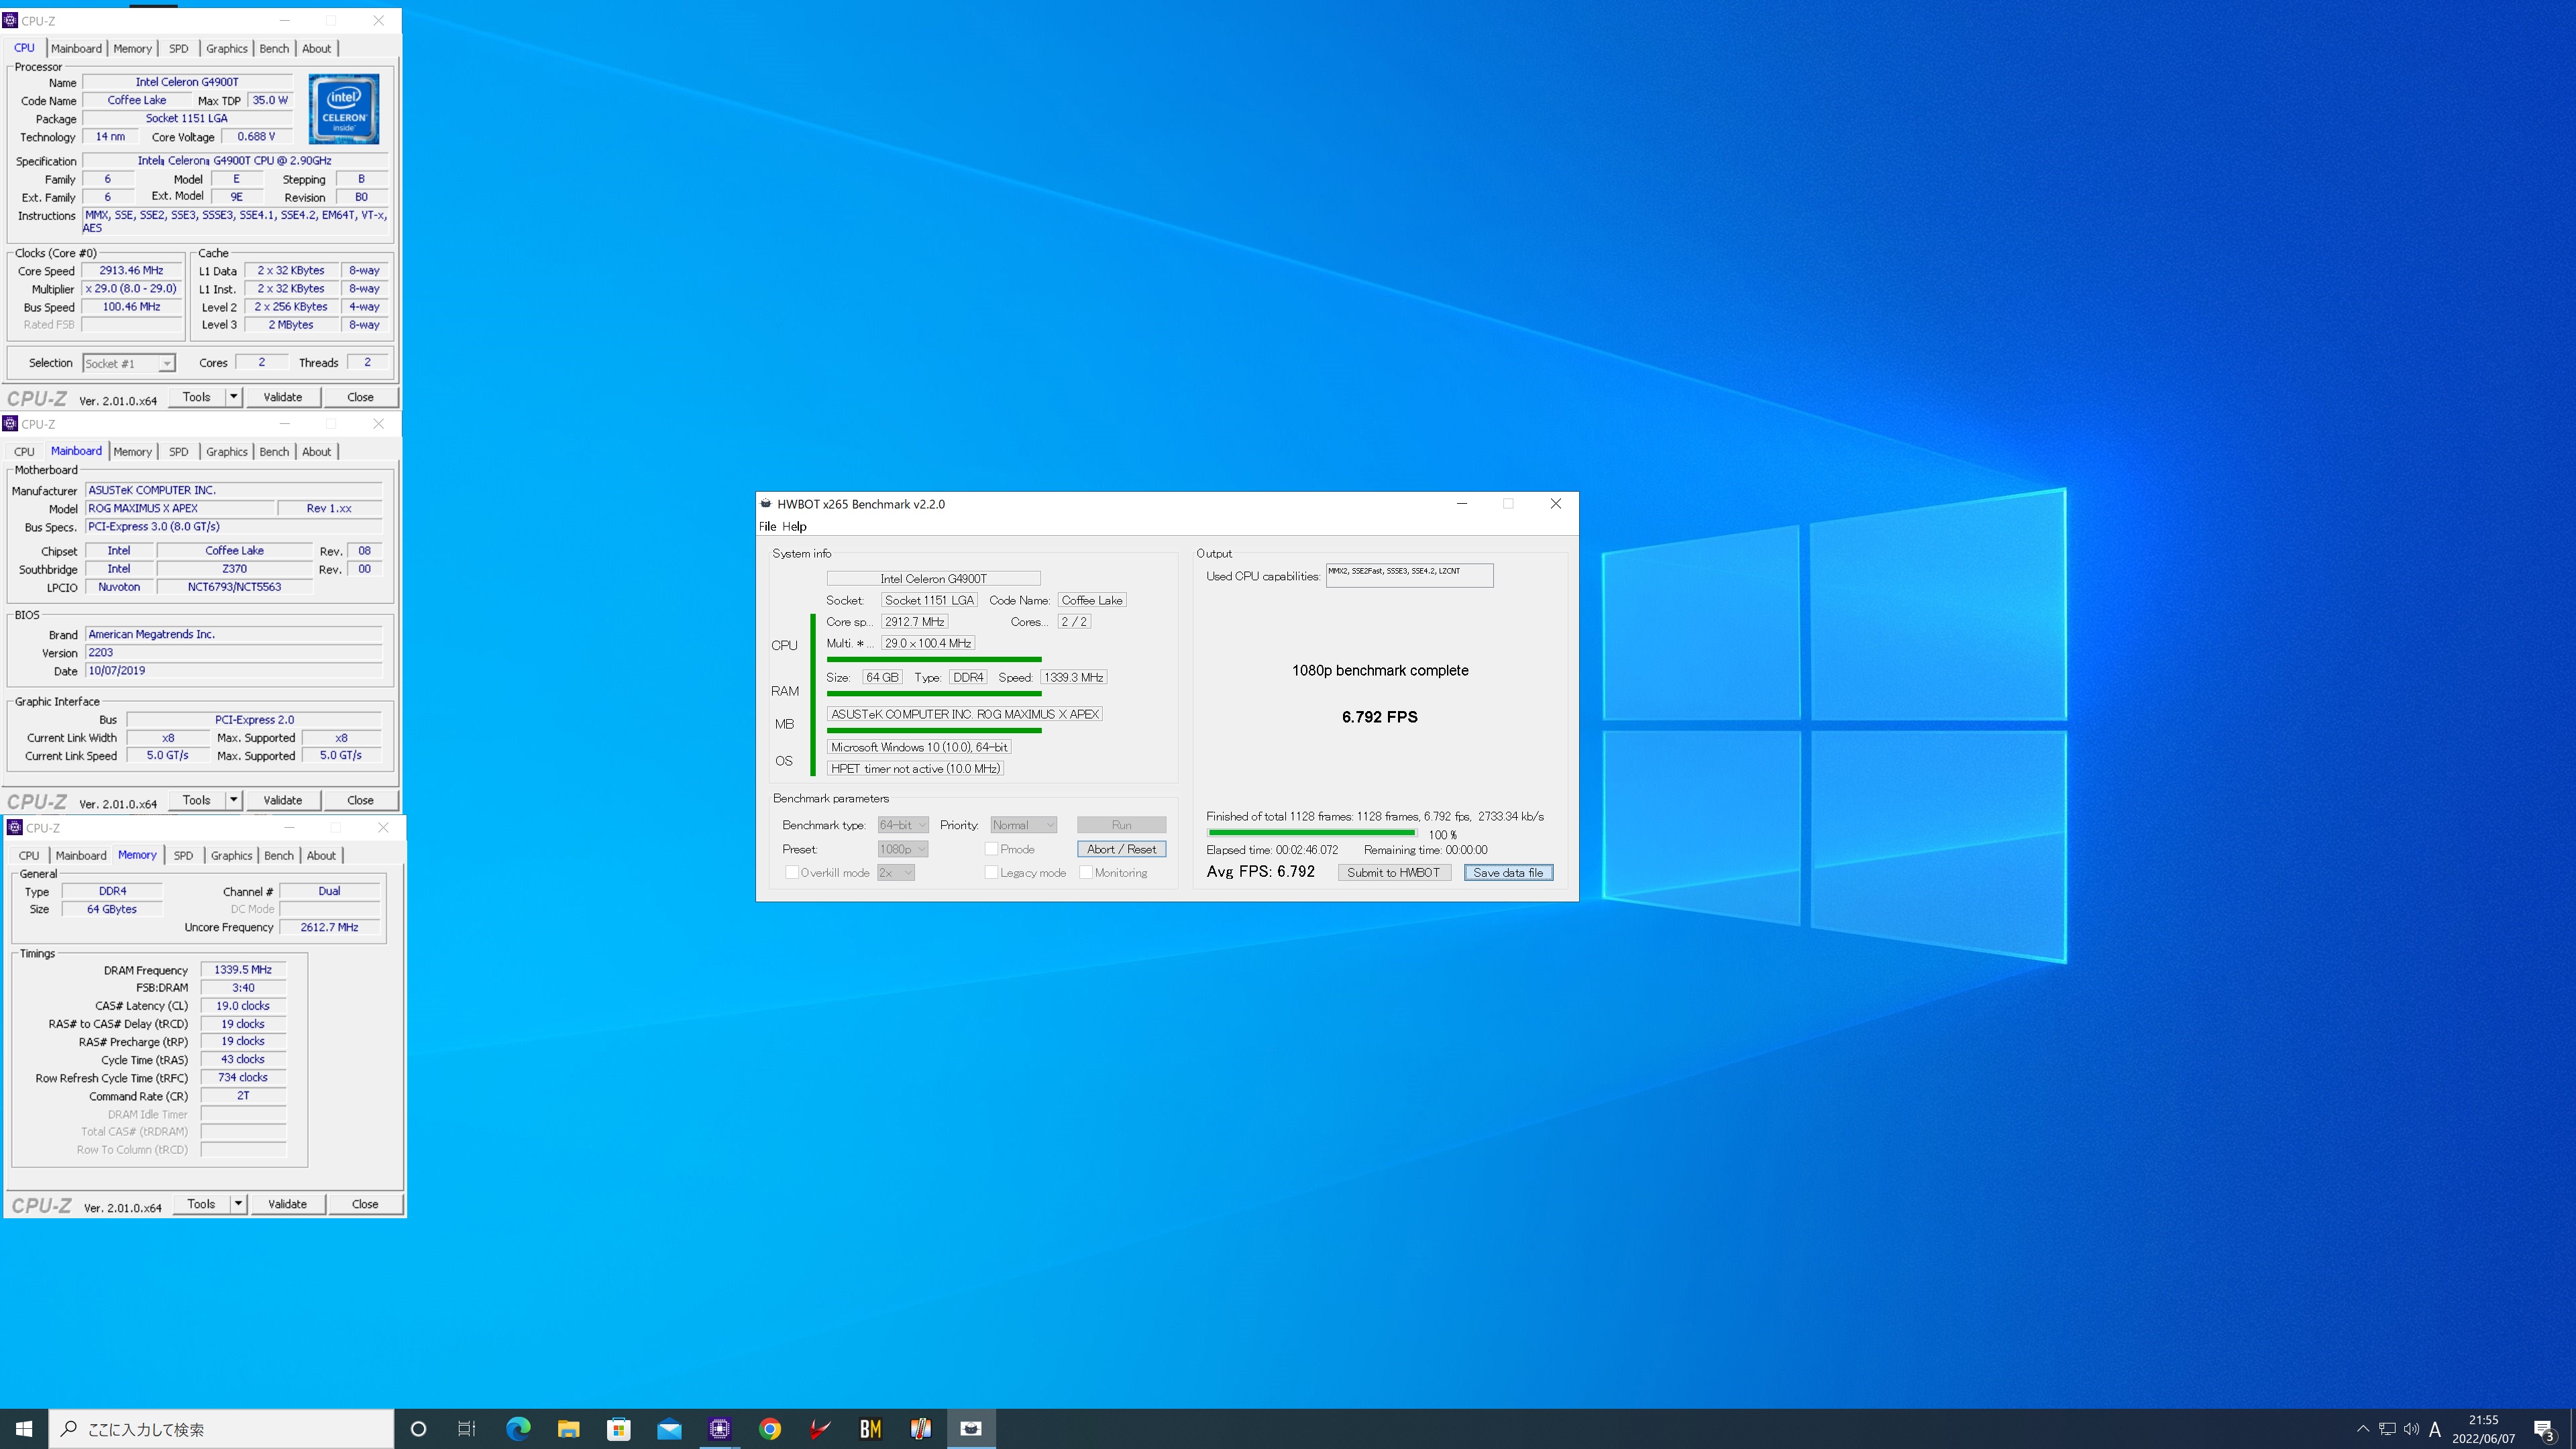The width and height of the screenshot is (2576, 1449).
Task: Open the Overkill mode 2x dropdown
Action: pyautogui.click(x=896, y=873)
